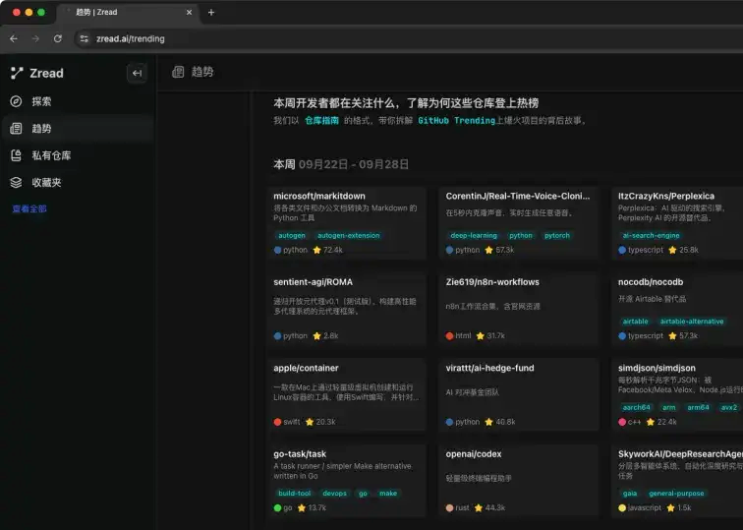
Task: Click the make tag on go-task
Action: tap(388, 494)
